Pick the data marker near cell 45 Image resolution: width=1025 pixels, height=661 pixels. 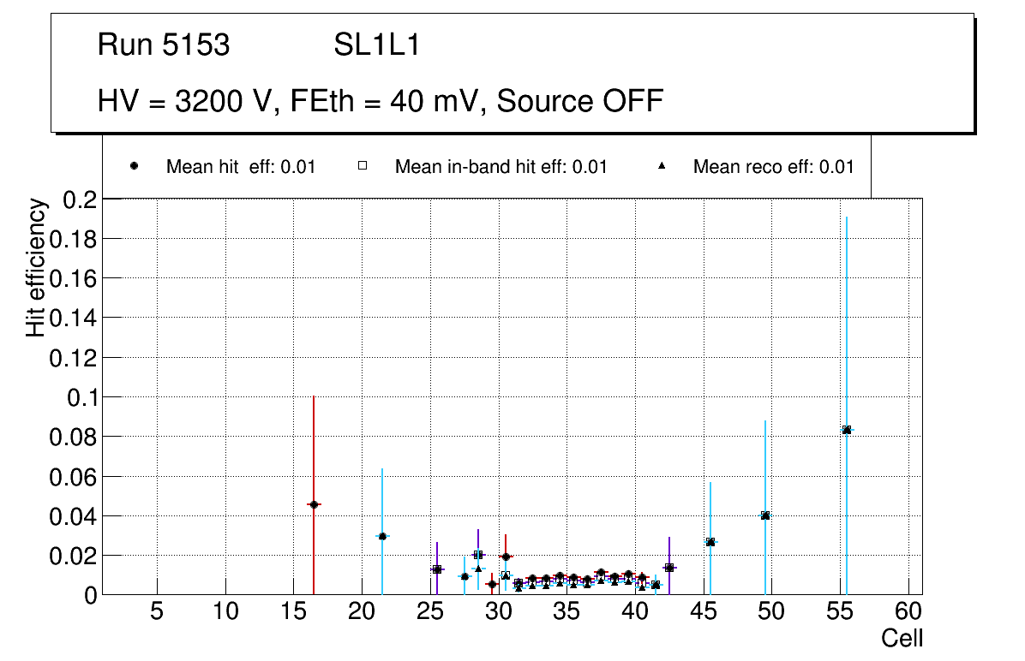click(x=710, y=542)
